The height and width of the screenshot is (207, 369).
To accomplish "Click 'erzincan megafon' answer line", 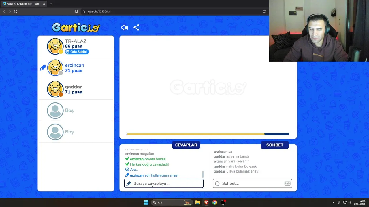I will pos(140,154).
